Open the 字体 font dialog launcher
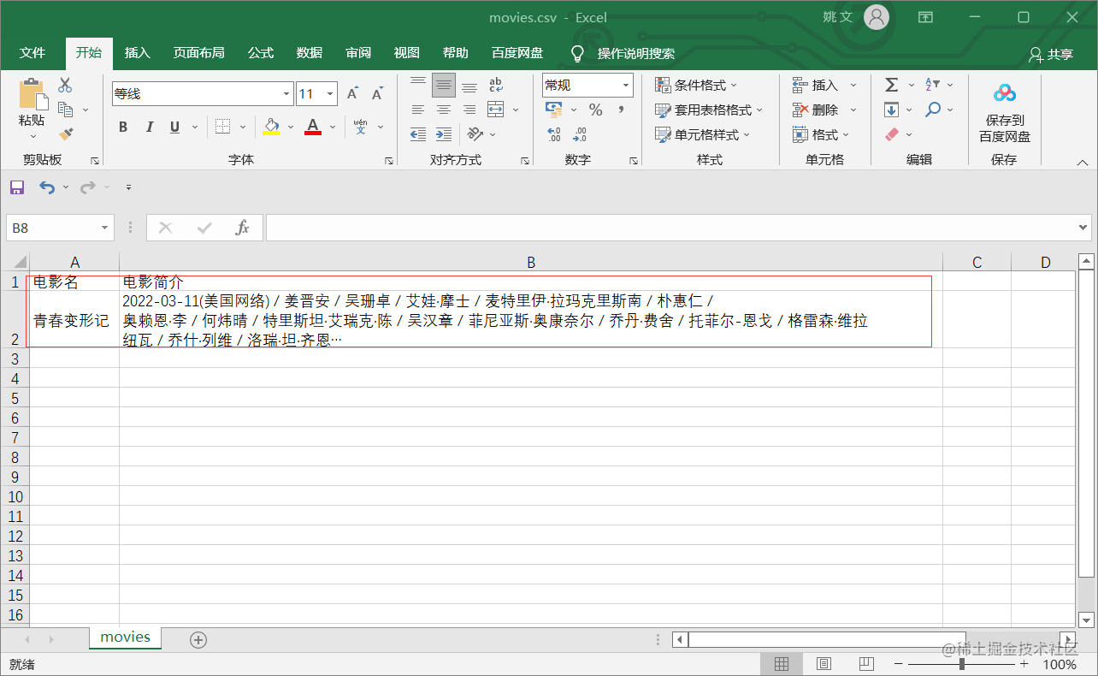The width and height of the screenshot is (1098, 676). point(388,160)
